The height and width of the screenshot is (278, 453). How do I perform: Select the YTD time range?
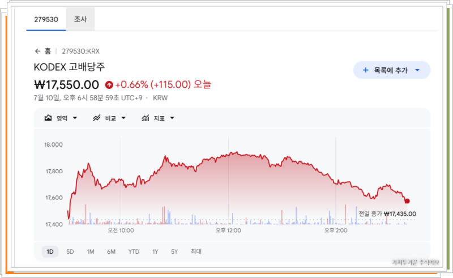pyautogui.click(x=134, y=252)
